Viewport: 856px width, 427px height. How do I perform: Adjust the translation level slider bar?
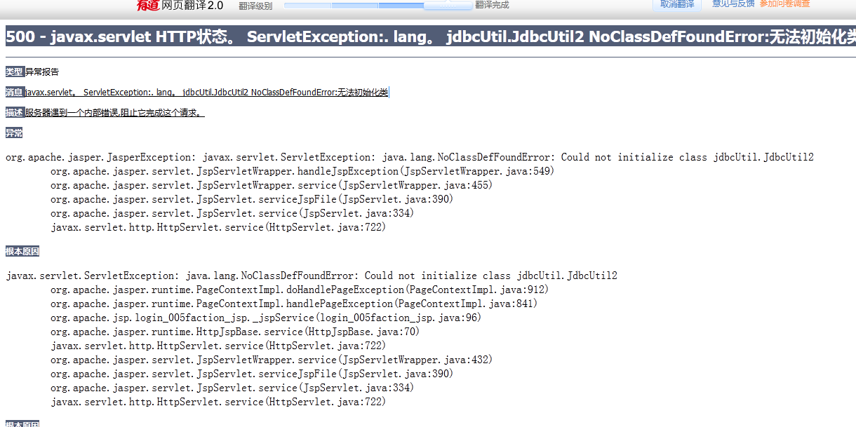378,6
